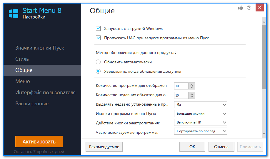Select 'Уведомлять, когда обновления доступны' radio
The height and width of the screenshot is (159, 270).
[x=98, y=71]
